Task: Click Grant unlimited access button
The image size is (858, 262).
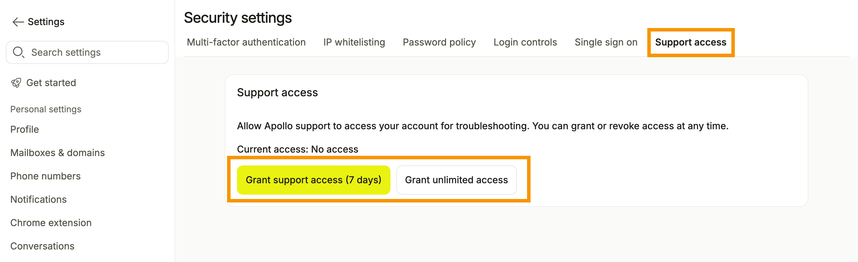Action: pos(456,180)
